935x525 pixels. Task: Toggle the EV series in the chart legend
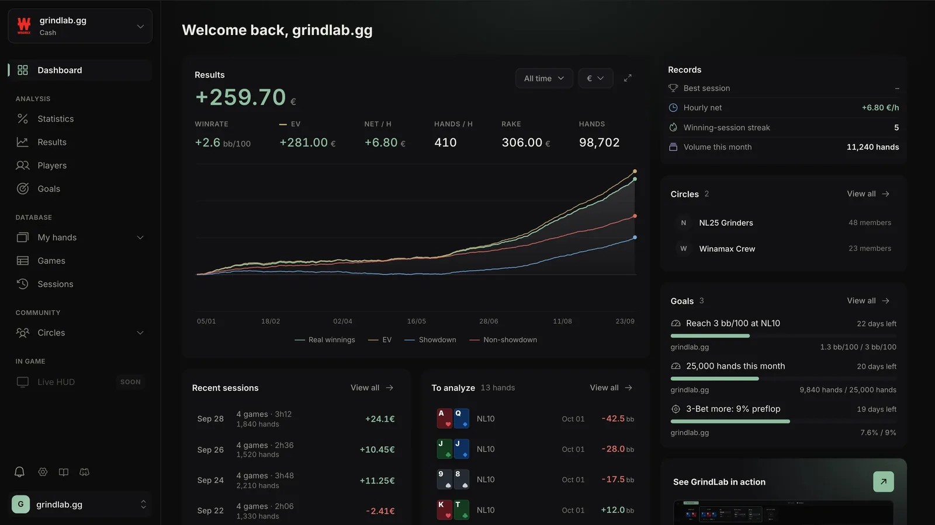point(380,340)
